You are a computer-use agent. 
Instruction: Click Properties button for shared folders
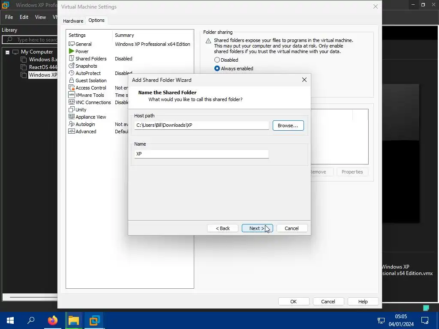click(352, 172)
